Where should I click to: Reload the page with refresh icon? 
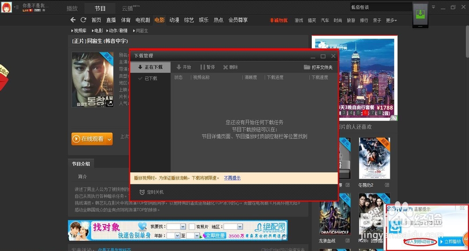(x=83, y=20)
